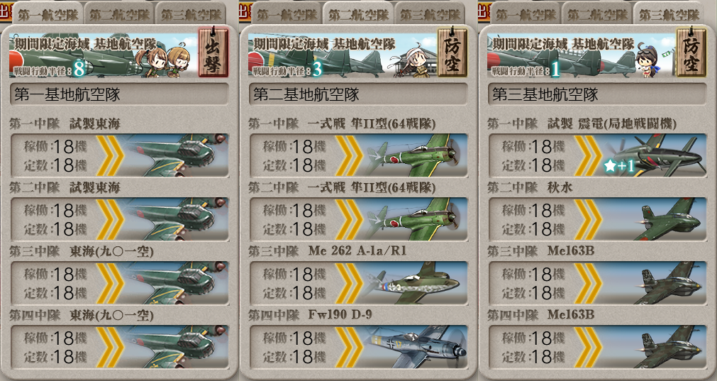Click third squadron 東海(九〇一空) plane image
This screenshot has width=717, height=381.
click(x=176, y=283)
